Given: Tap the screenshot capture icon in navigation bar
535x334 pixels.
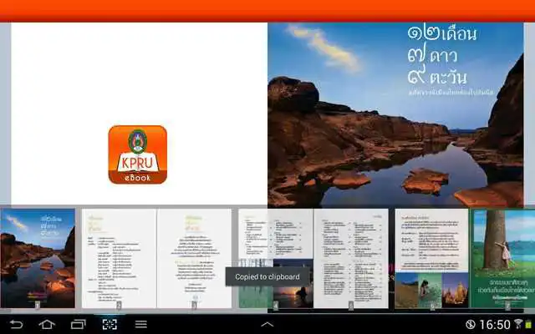Looking at the screenshot, I should (x=110, y=324).
